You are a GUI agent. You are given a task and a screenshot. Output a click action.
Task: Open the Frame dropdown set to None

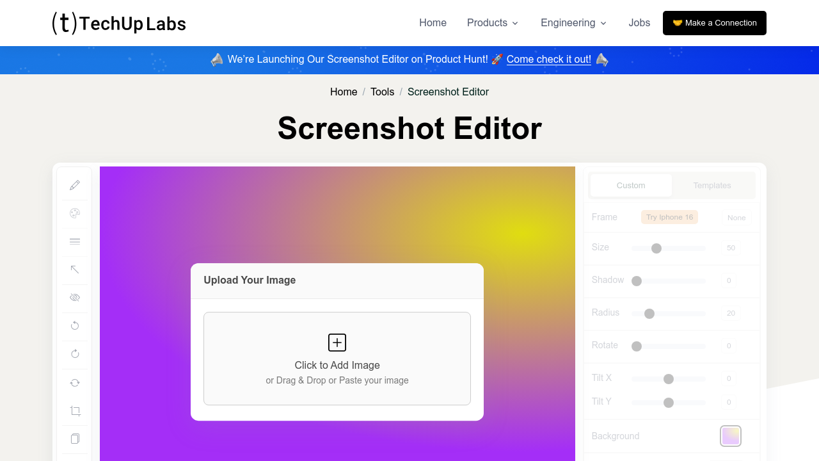pyautogui.click(x=736, y=217)
